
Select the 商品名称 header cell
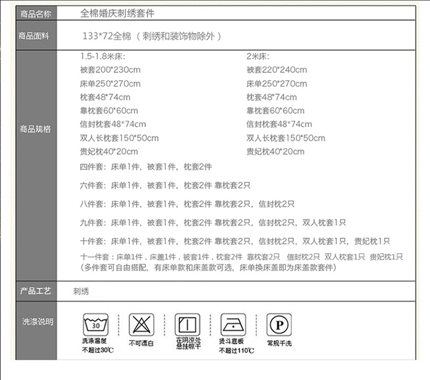35,13
